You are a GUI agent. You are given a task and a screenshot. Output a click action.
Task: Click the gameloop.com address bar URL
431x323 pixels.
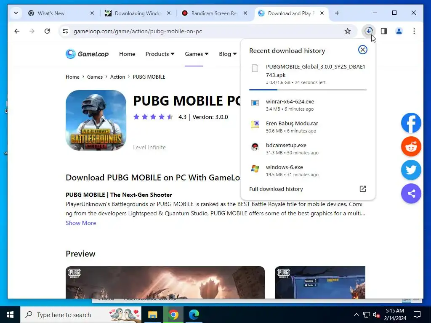tap(138, 31)
